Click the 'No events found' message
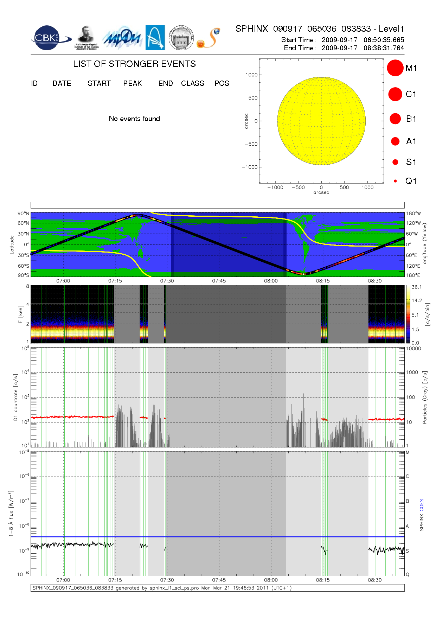The width and height of the screenshot is (436, 617). pyautogui.click(x=134, y=119)
